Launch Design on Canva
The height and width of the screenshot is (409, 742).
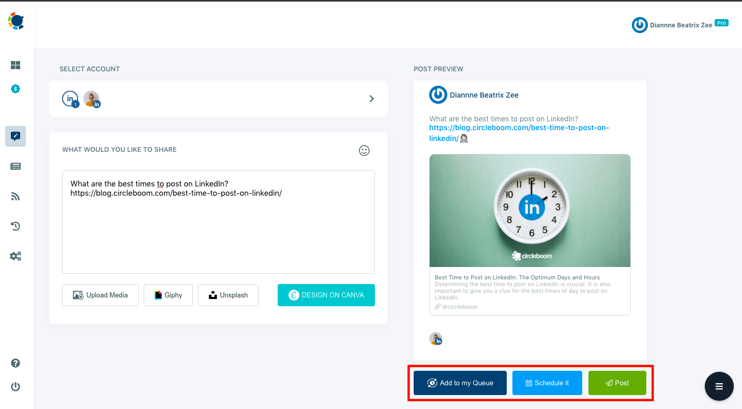point(326,295)
